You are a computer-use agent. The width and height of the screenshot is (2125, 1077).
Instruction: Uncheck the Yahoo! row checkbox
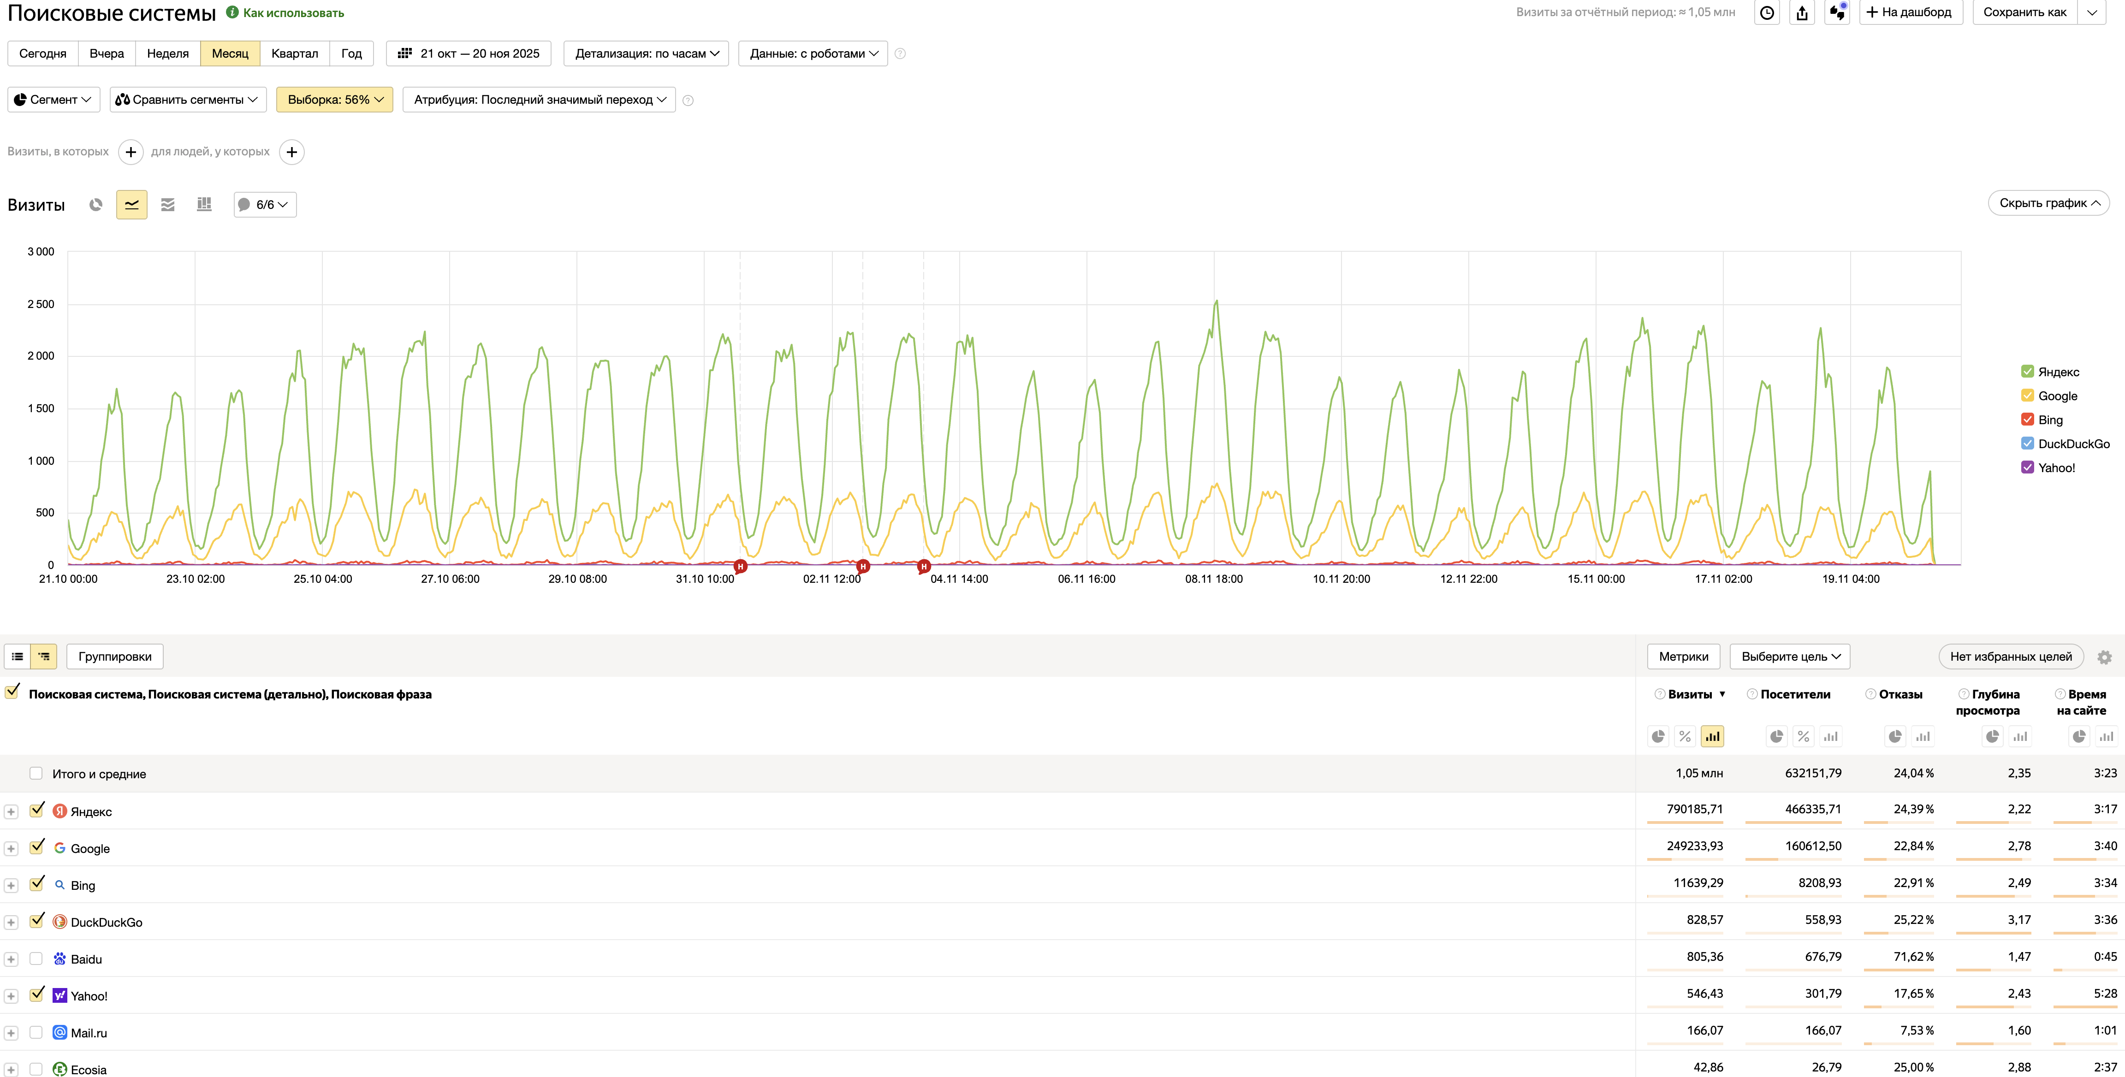pyautogui.click(x=36, y=994)
